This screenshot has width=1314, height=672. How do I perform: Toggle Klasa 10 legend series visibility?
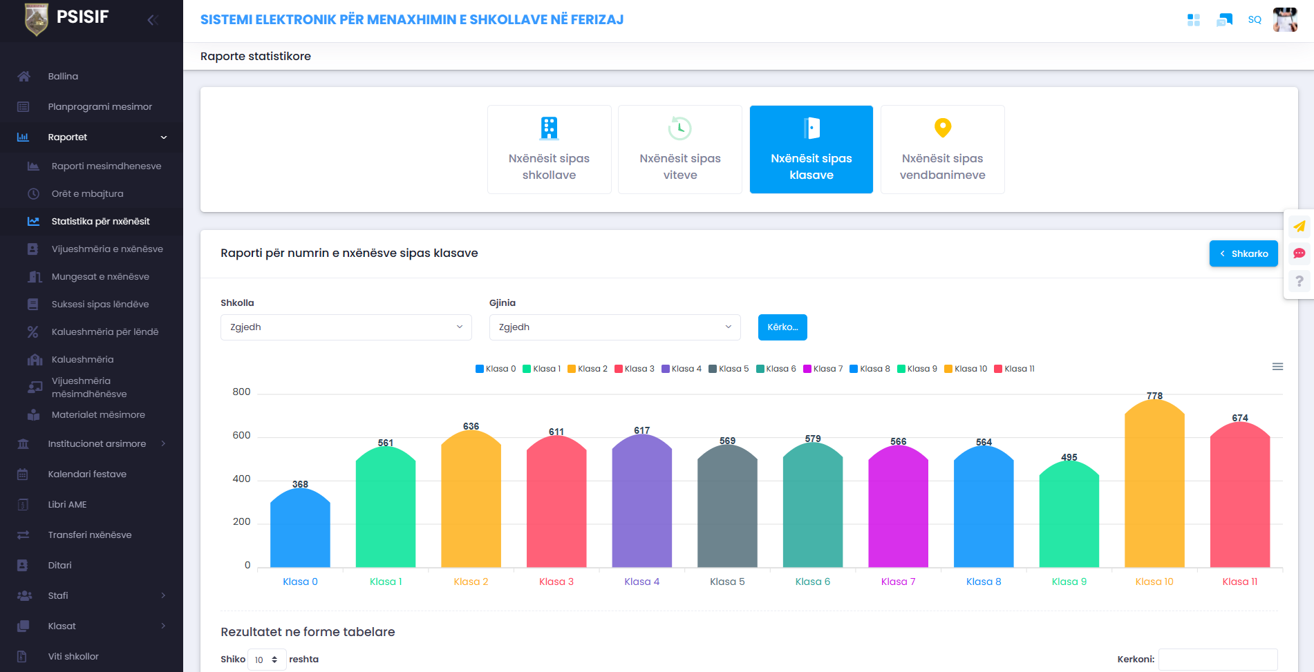coord(966,369)
